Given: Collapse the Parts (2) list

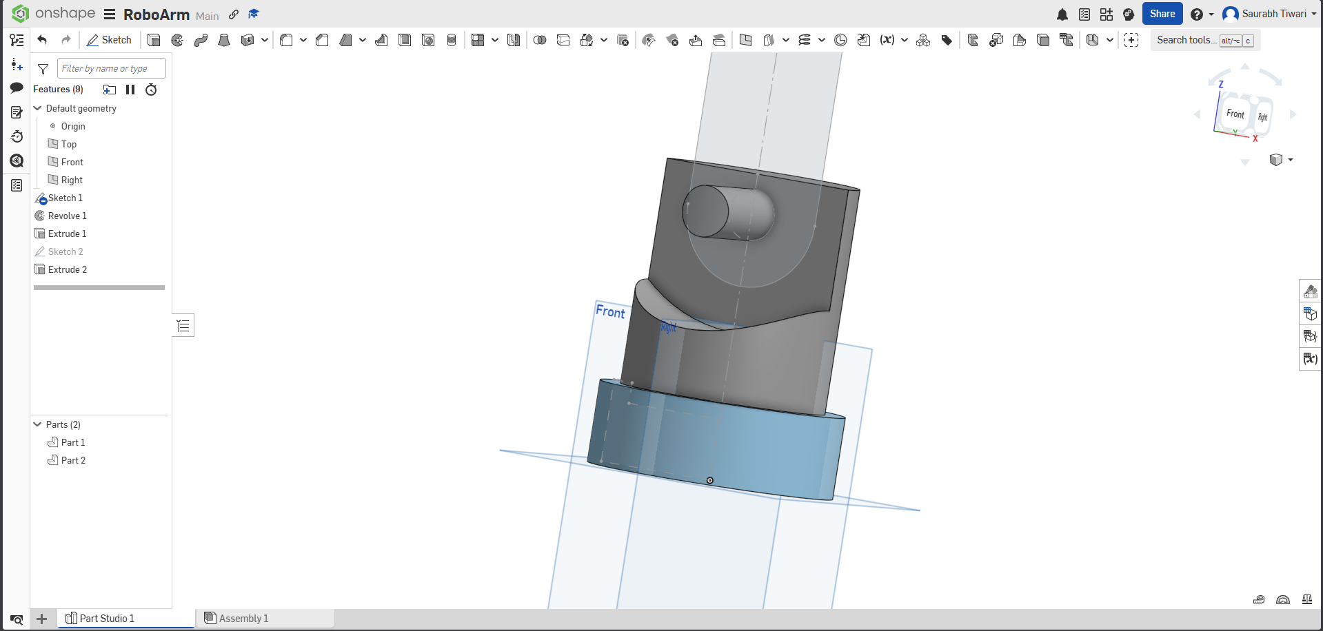Looking at the screenshot, I should point(38,424).
